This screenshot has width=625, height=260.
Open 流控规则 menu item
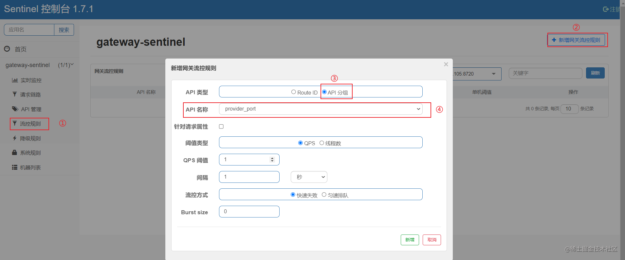pyautogui.click(x=30, y=124)
